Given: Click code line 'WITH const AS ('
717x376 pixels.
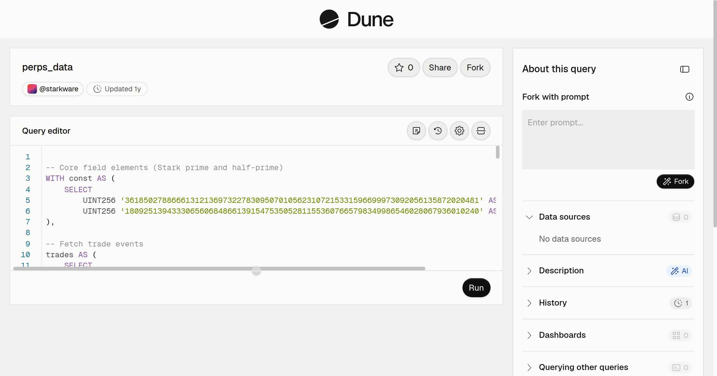Looking at the screenshot, I should pyautogui.click(x=80, y=178).
